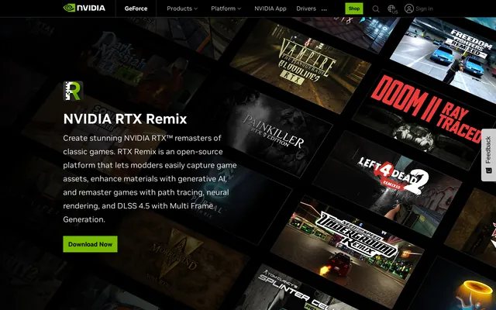Click the green Shop button
The height and width of the screenshot is (310, 496).
pyautogui.click(x=354, y=9)
